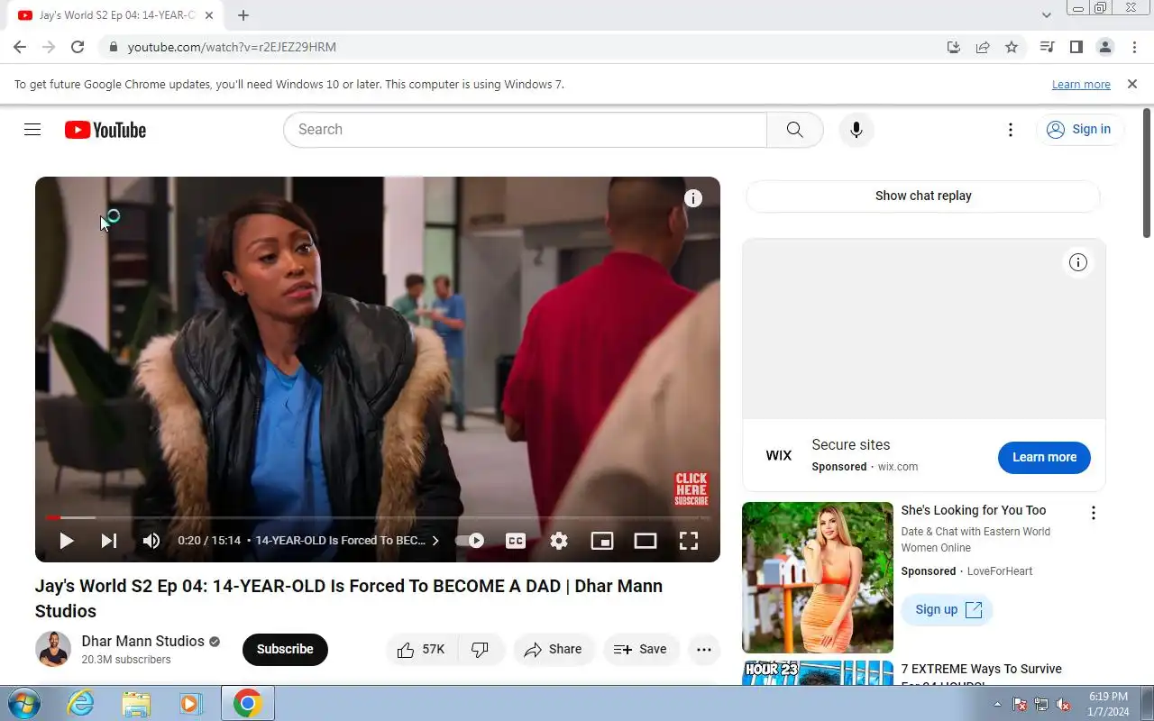Click the search magnifier button
Image resolution: width=1154 pixels, height=721 pixels.
(794, 130)
